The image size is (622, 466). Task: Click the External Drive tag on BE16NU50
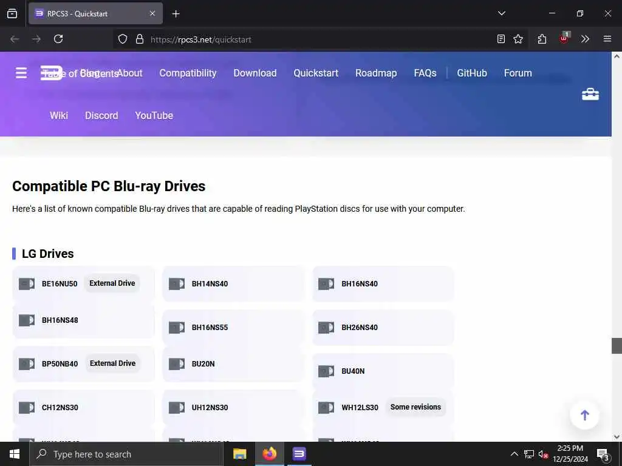tap(112, 283)
